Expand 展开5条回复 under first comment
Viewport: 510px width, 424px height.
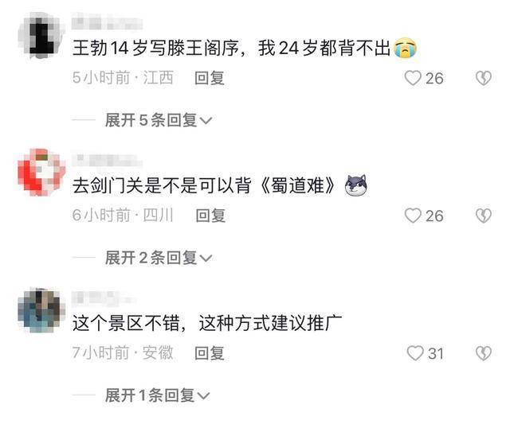159,120
